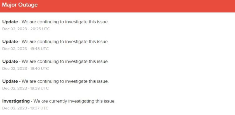Image resolution: width=235 pixels, height=115 pixels.
Task: Select the bold Investigating status label
Action: tap(16, 101)
